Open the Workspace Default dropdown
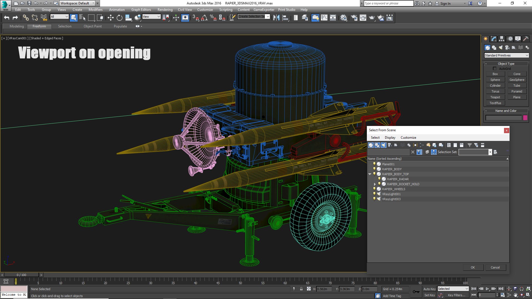 point(77,3)
